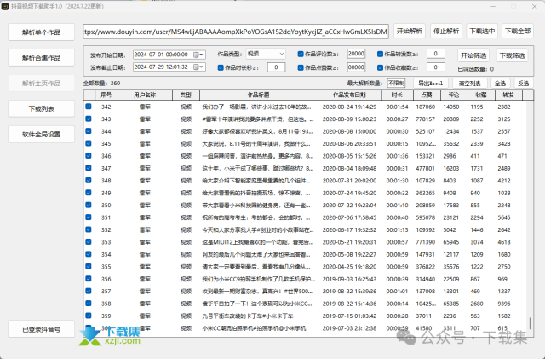This screenshot has width=545, height=359.
Task: Uncheck the checkbox for row 356
Action: pos(89,279)
